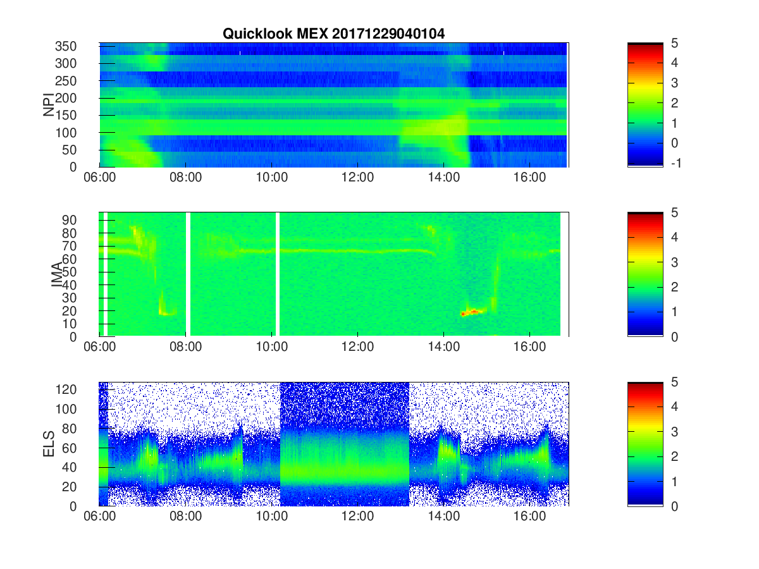759x569 pixels.
Task: Click the 16:00 tick under the ELS plot
Action: click(530, 517)
